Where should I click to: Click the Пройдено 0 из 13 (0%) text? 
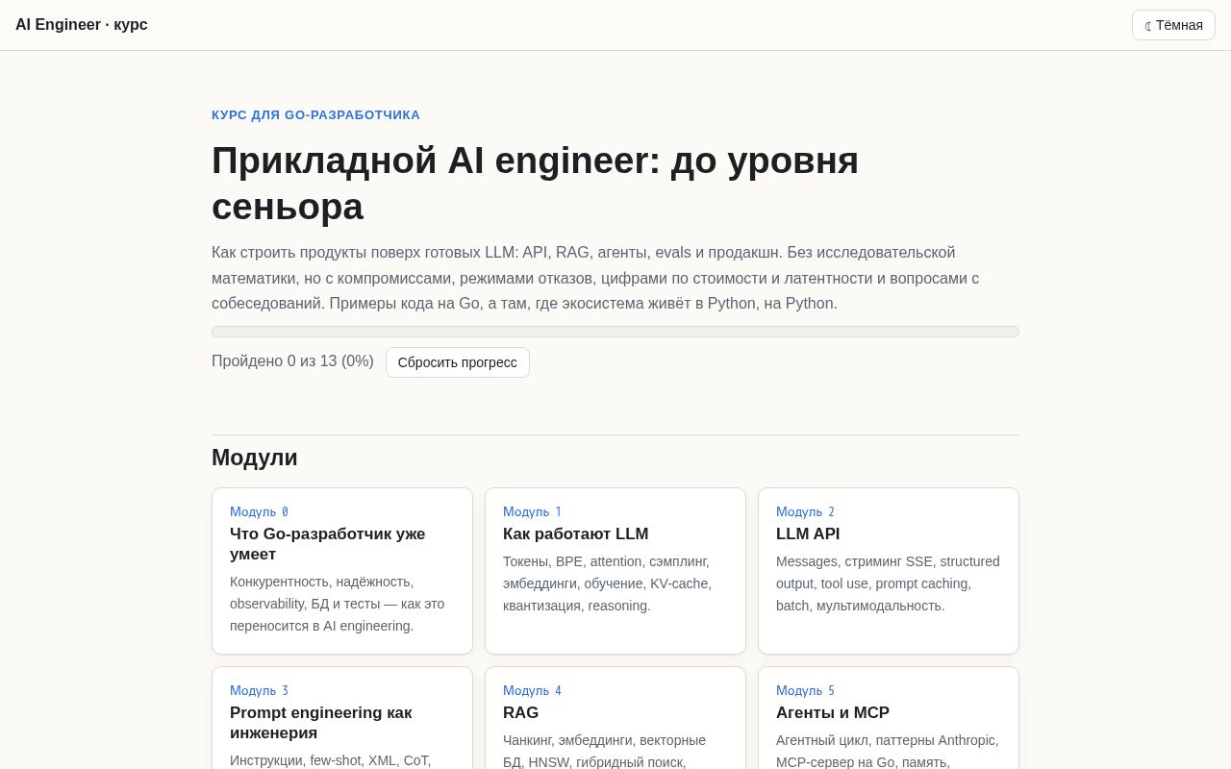pyautogui.click(x=292, y=361)
